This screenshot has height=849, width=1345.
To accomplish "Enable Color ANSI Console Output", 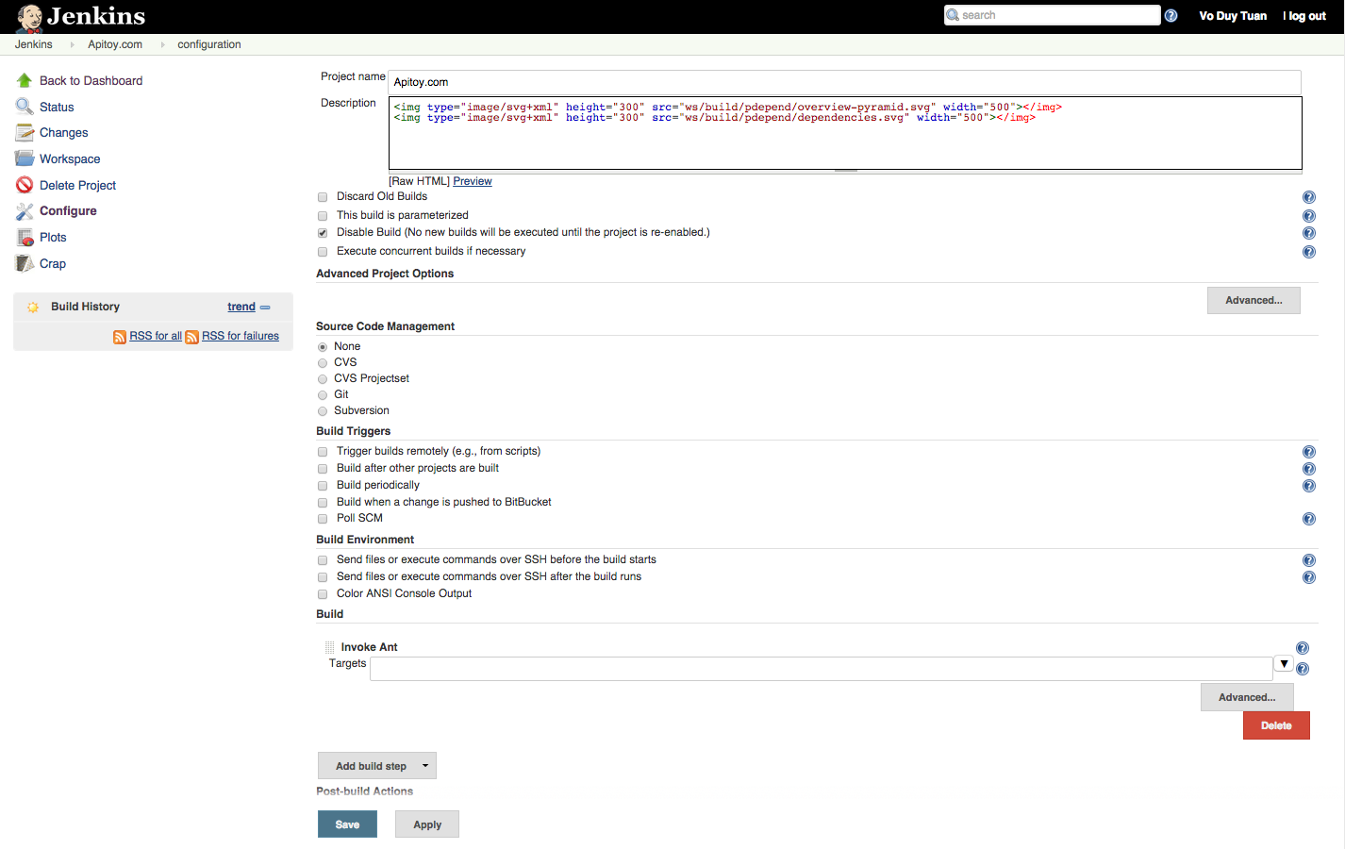I will (x=323, y=594).
